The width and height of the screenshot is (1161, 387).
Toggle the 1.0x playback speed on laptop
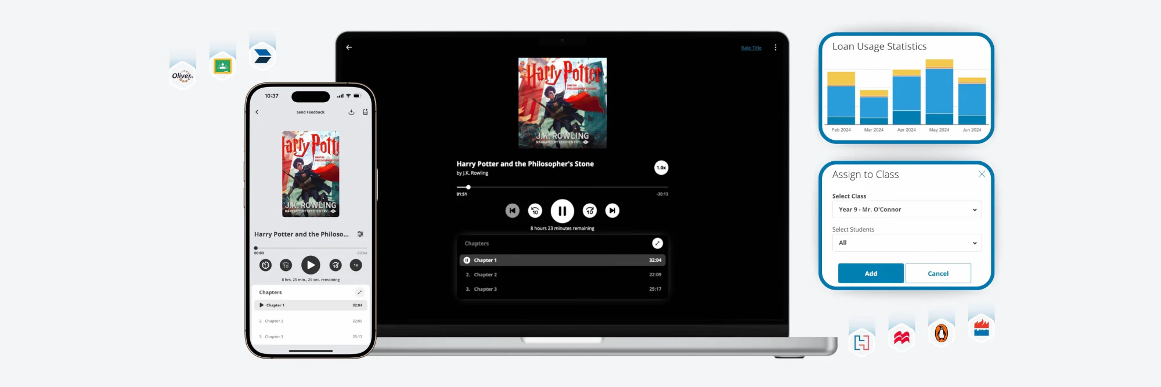(x=661, y=168)
